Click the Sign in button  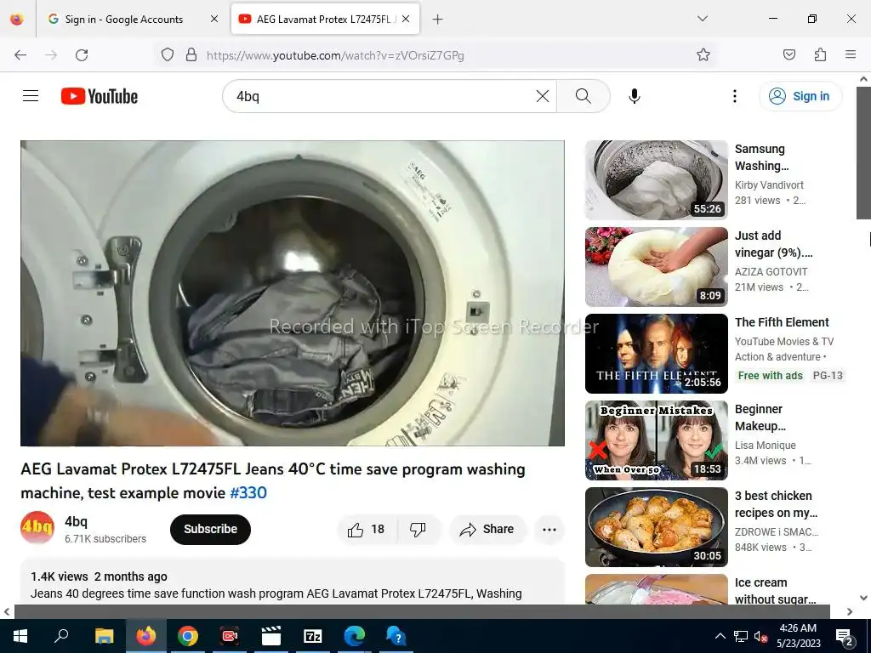(800, 96)
